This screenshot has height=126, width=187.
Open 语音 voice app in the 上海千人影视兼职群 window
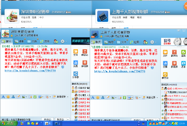[184, 64]
